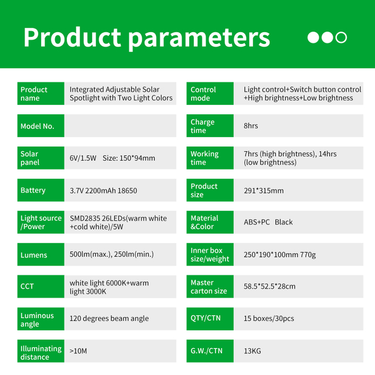
Task: Select the "Inner box size/weight" label
Action: [210, 255]
